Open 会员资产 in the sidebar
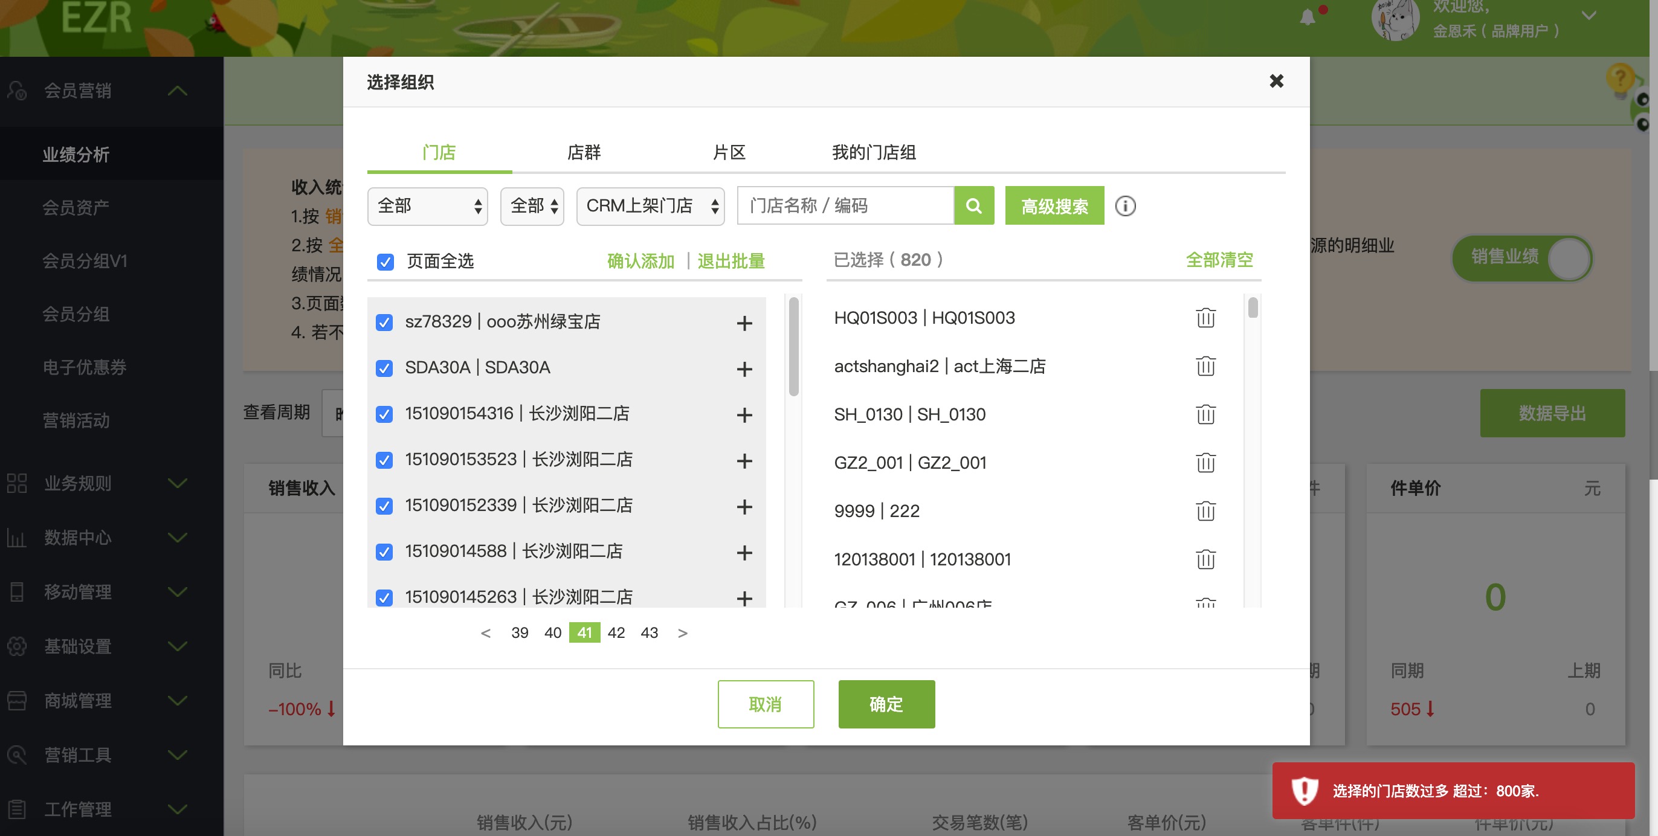This screenshot has height=836, width=1658. (x=76, y=207)
